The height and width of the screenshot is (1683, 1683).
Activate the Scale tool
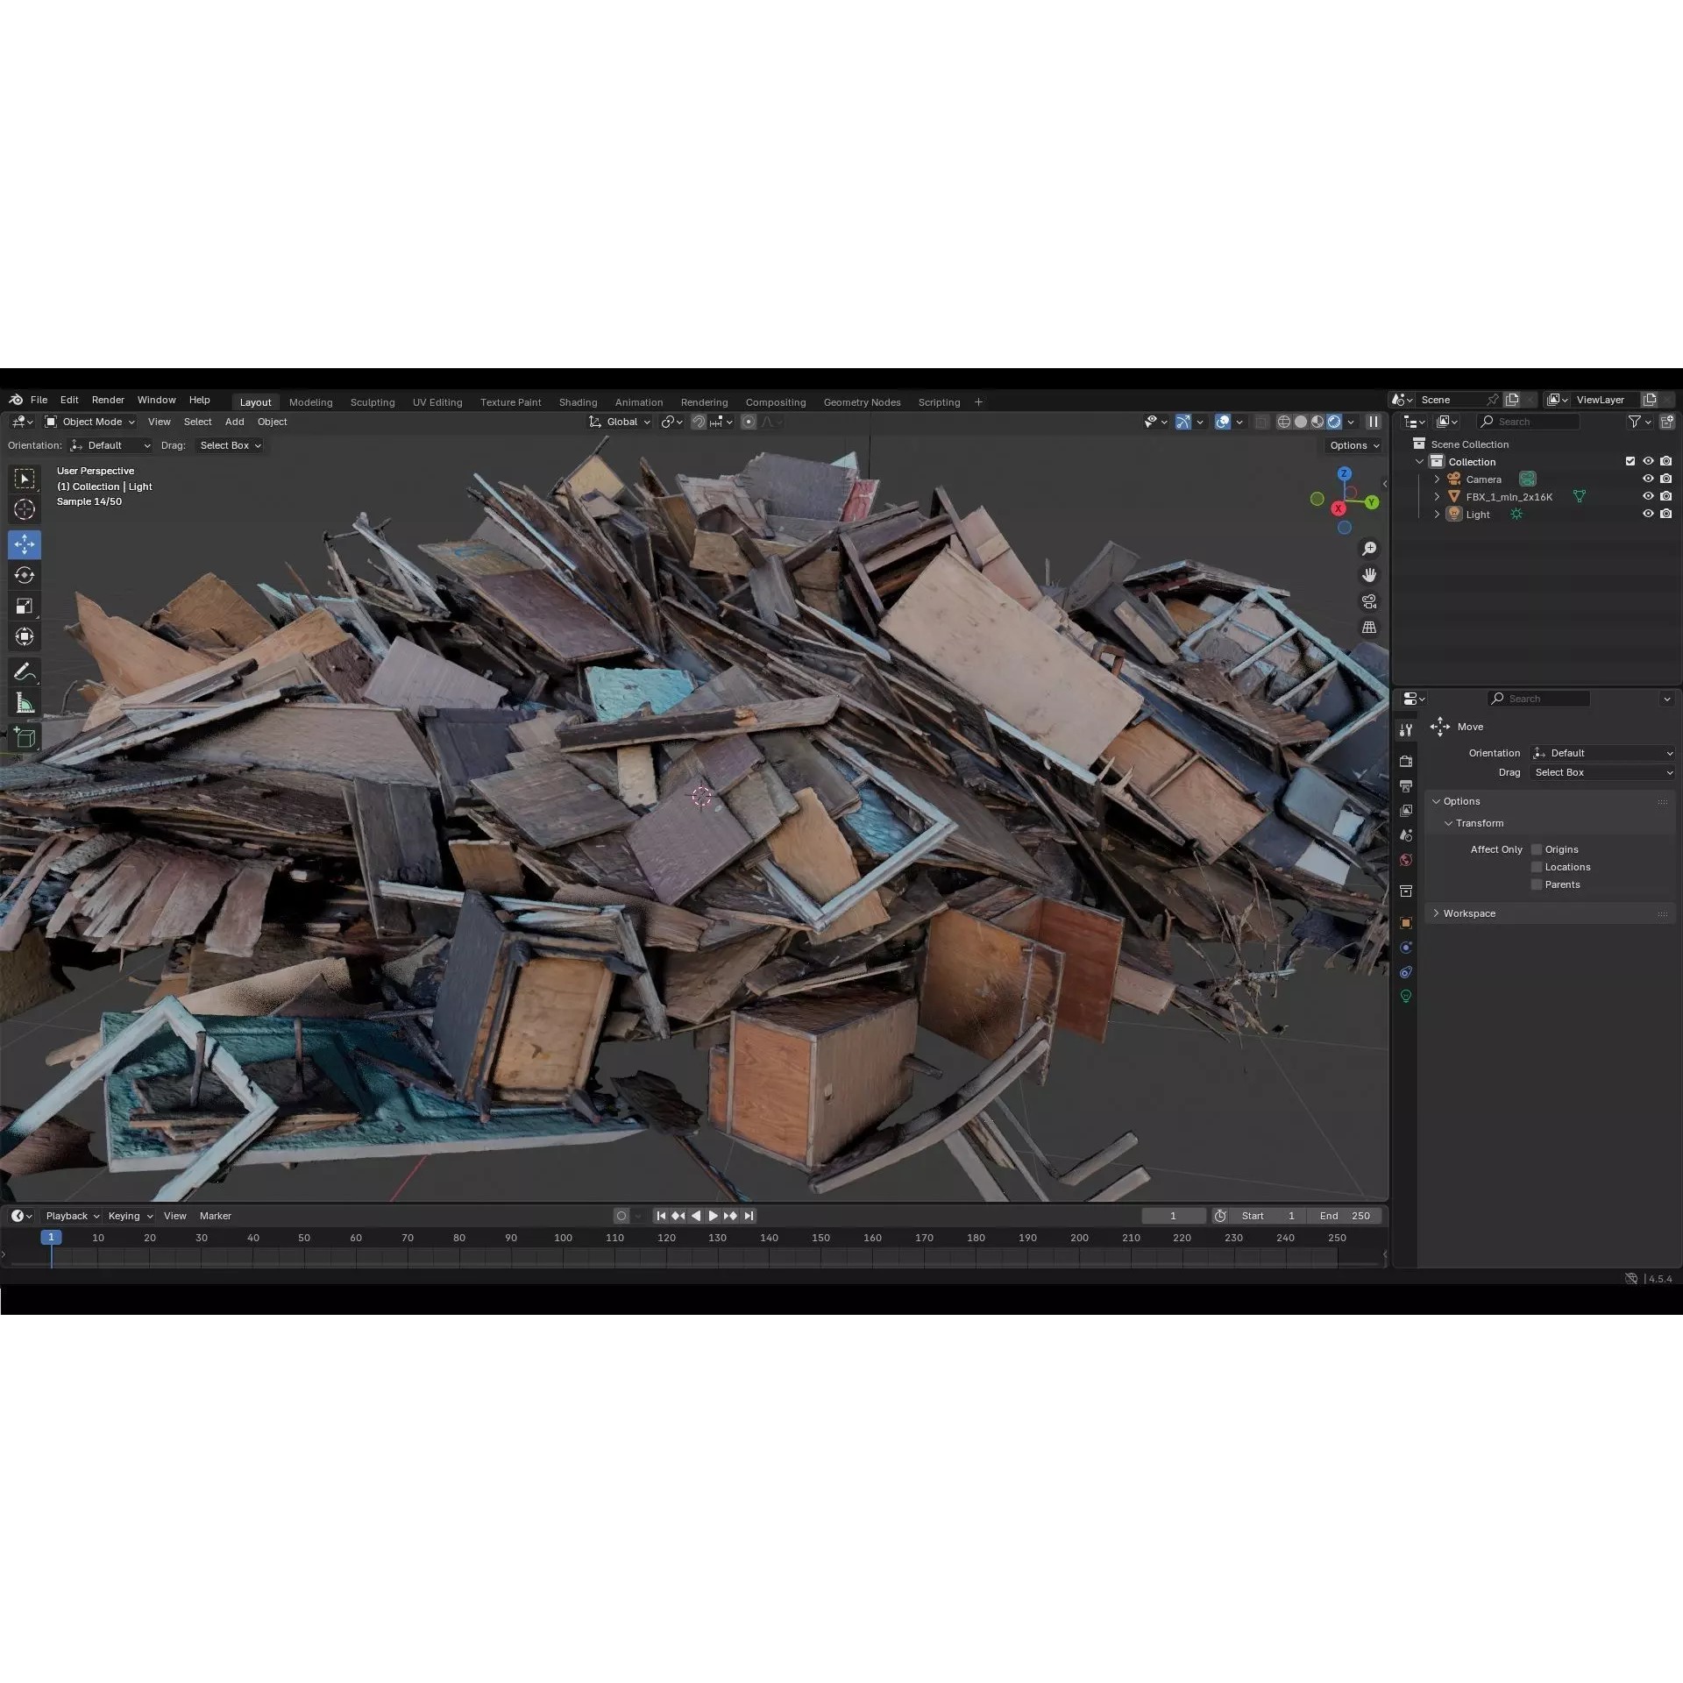25,605
